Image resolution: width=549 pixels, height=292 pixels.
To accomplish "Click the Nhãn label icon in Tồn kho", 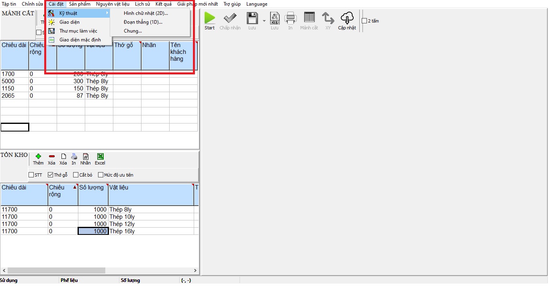I will tap(85, 156).
